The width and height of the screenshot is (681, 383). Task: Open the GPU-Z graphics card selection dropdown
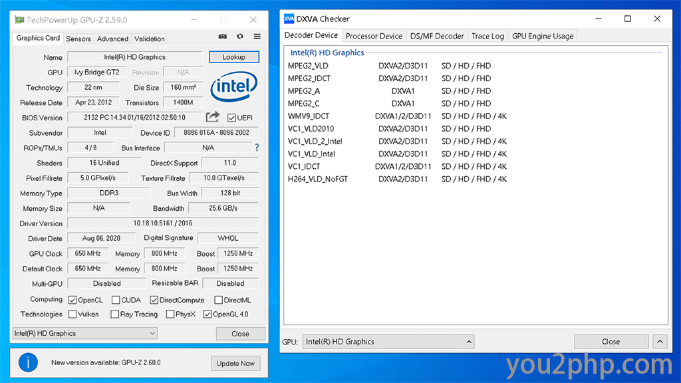85,333
